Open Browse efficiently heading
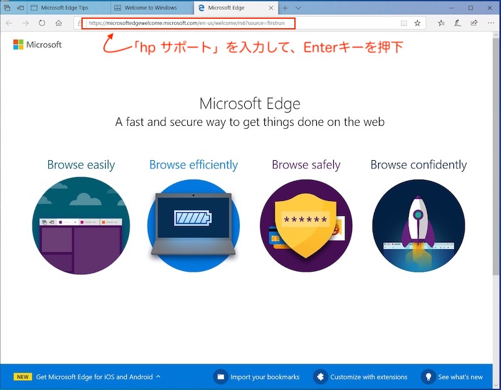 coord(194,165)
